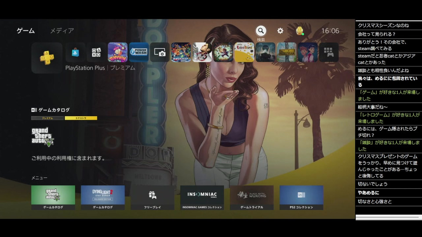Open the search magnifier icon
Viewport: 422px width, 237px height.
pos(261,31)
